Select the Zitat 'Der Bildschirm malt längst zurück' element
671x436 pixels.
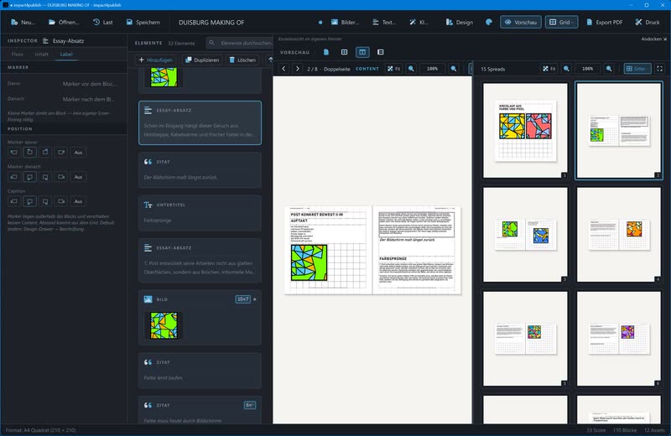(200, 170)
